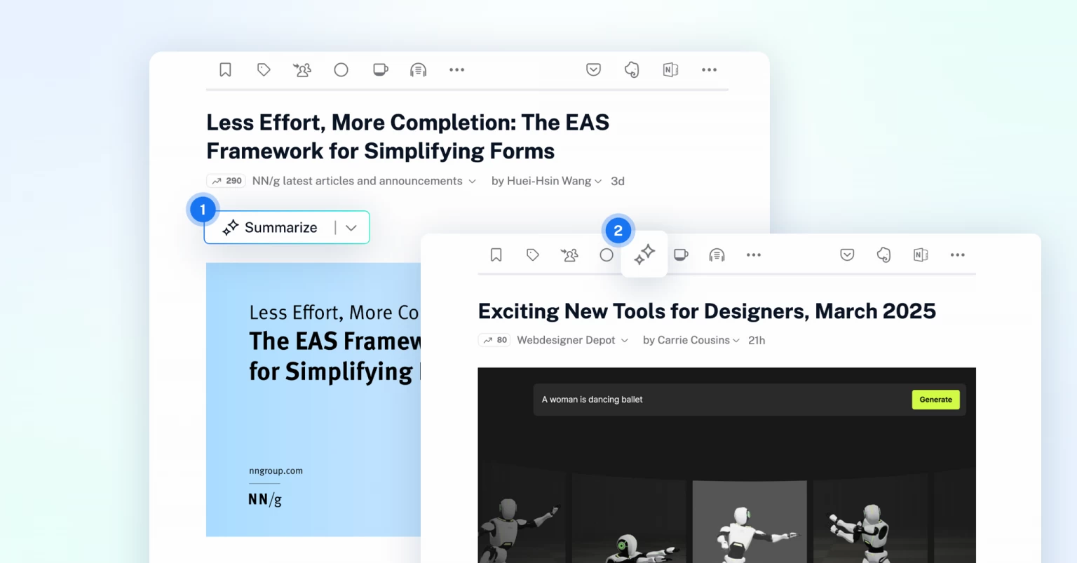Click the AI summarize sparkle icon
1077x563 pixels.
tap(644, 255)
